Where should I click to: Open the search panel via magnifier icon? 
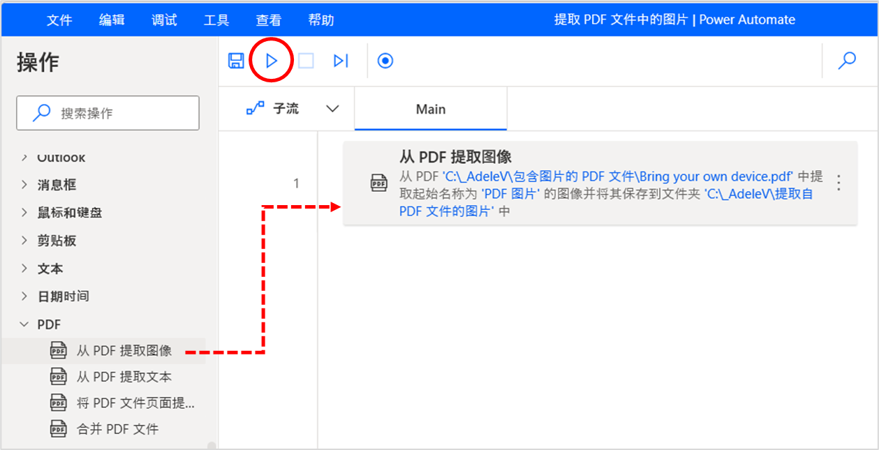[847, 61]
